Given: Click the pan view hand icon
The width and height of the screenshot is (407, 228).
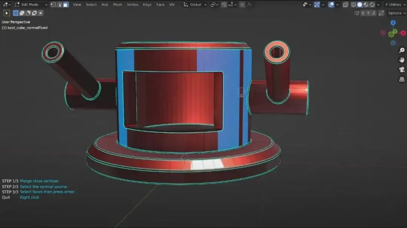Looking at the screenshot, I should point(402,60).
